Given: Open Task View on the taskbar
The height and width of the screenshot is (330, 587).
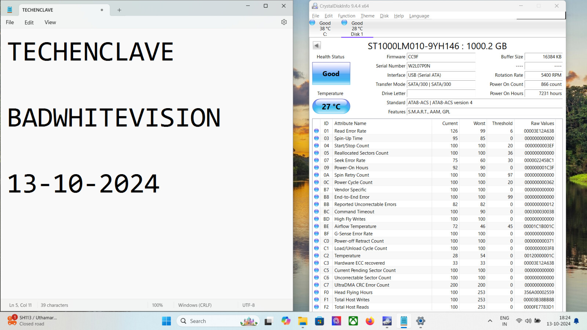Looking at the screenshot, I should [269, 321].
